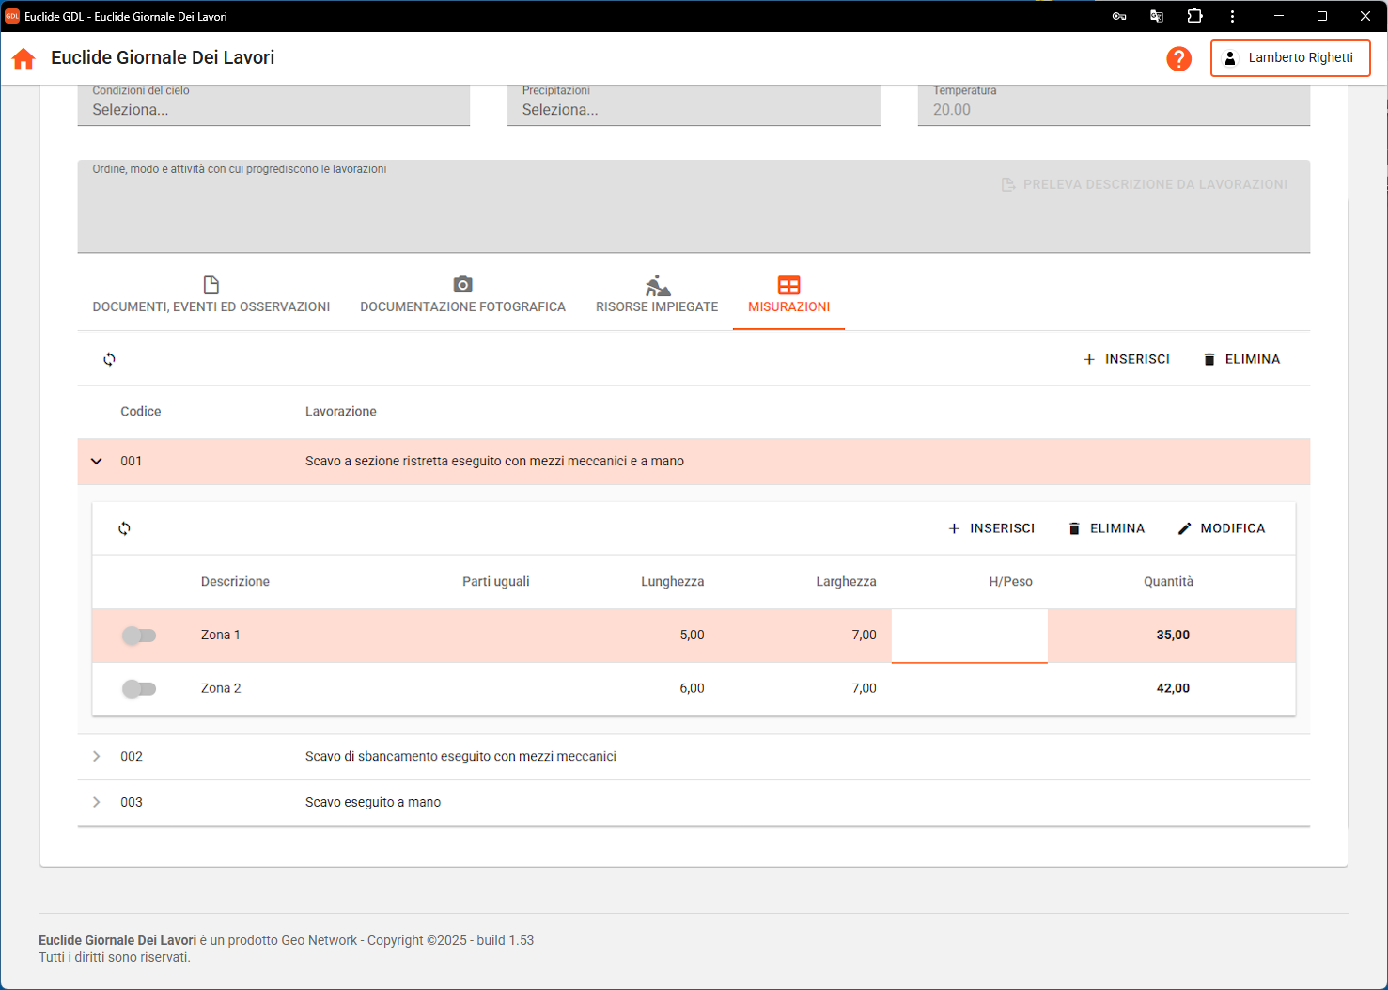
Task: Refresh the inner measurements table
Action: [124, 528]
